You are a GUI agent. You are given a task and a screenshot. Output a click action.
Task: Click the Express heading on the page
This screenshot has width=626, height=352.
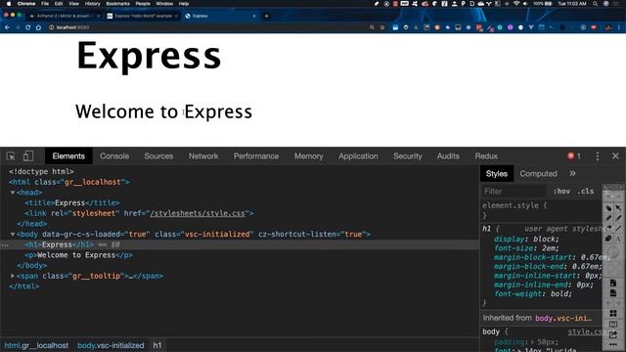coord(149,57)
